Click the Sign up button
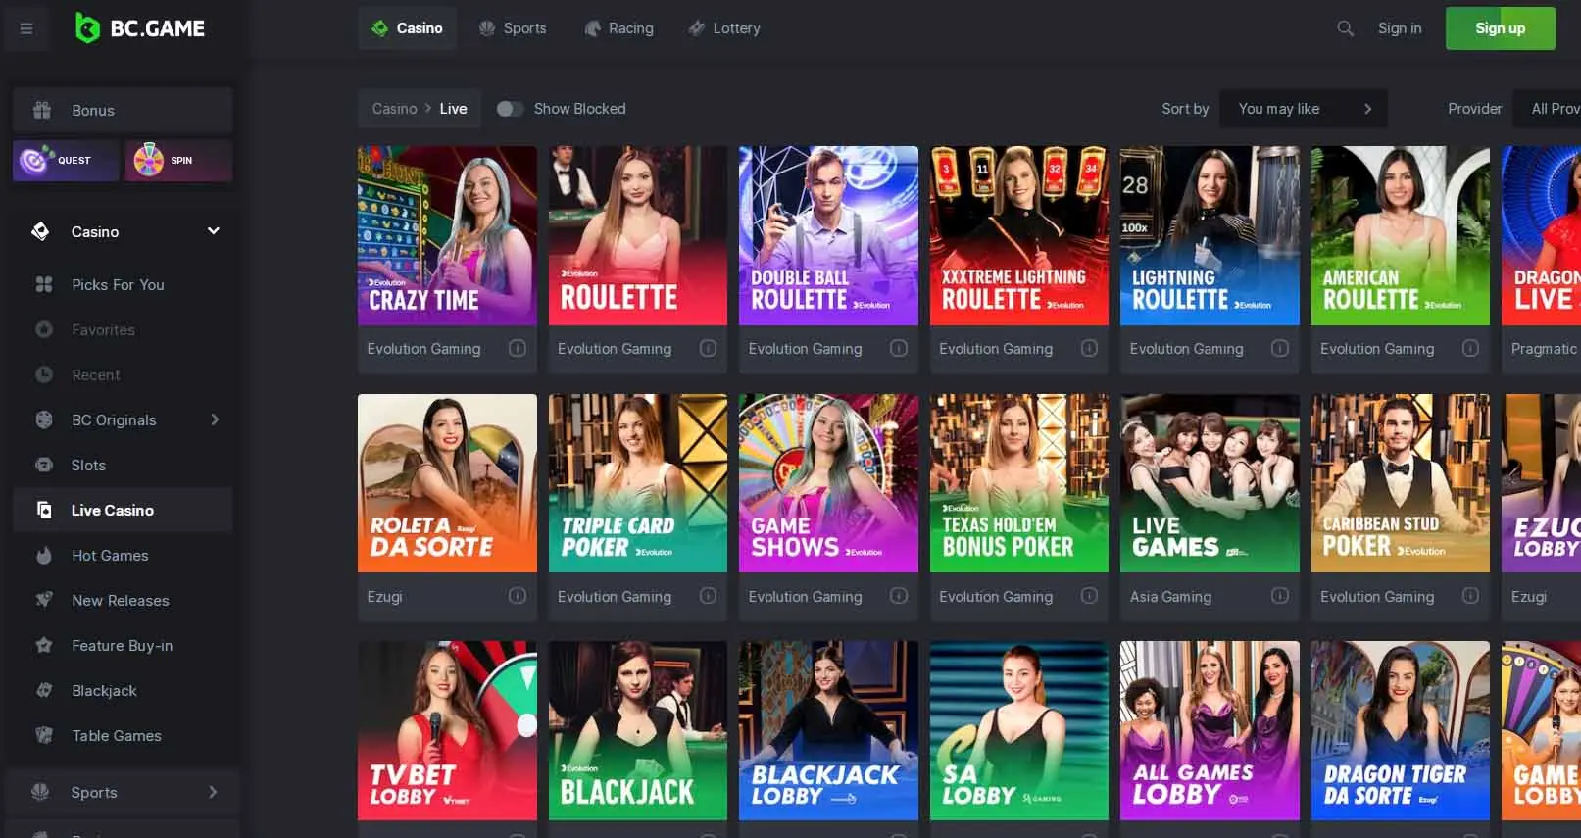1581x838 pixels. coord(1499,28)
